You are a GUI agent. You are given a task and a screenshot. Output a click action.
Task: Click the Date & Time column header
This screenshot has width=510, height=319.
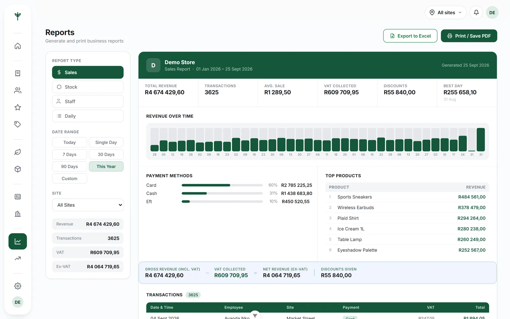tap(162, 308)
